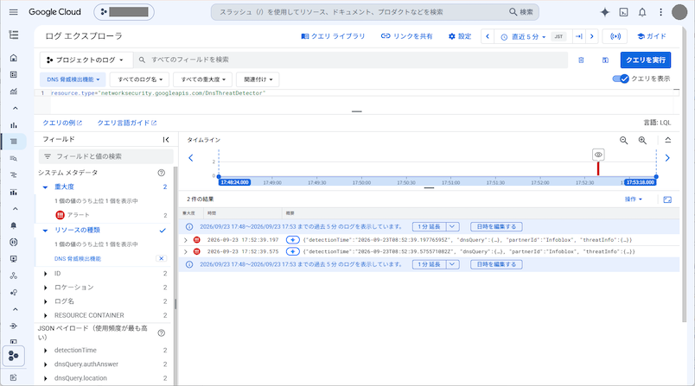Expand log entry at 17:52:39.575
Screen dimensions: 695x386
[186, 251]
